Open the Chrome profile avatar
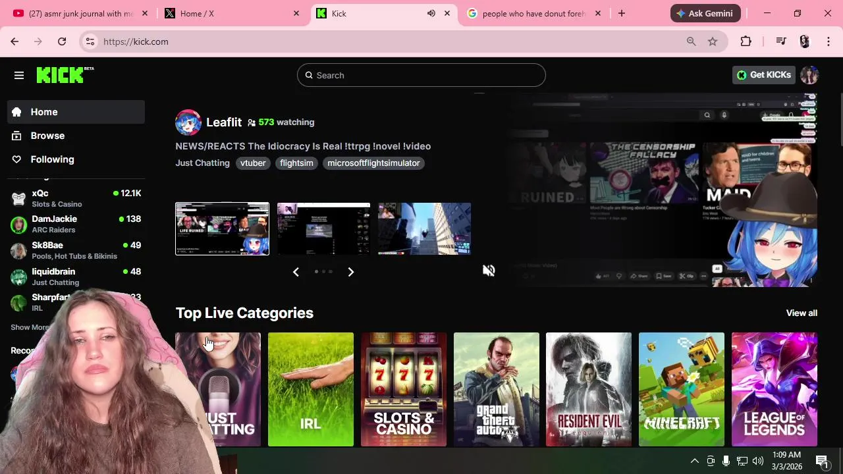Screen dimensions: 843x474 pos(804,41)
